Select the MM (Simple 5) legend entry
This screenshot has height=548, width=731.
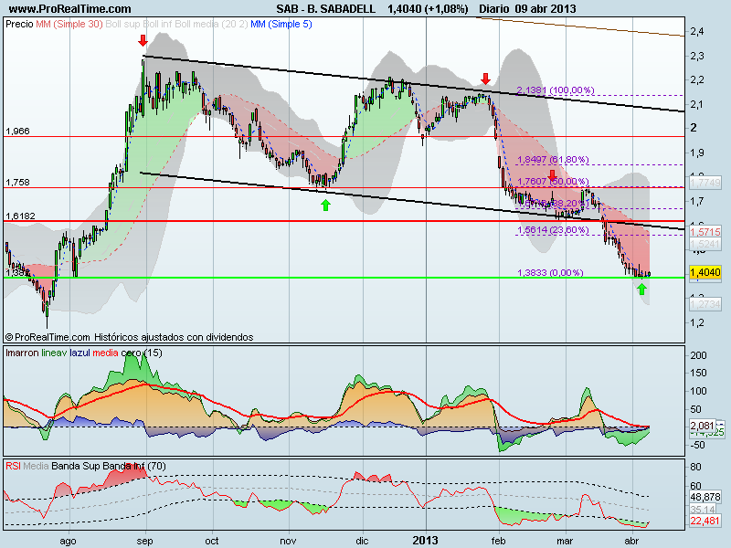point(281,24)
